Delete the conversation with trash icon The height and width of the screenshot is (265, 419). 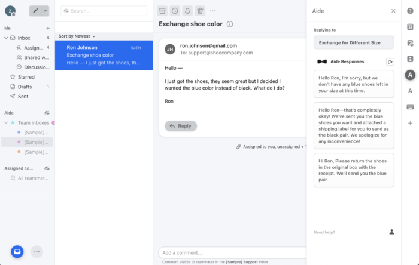click(x=200, y=11)
